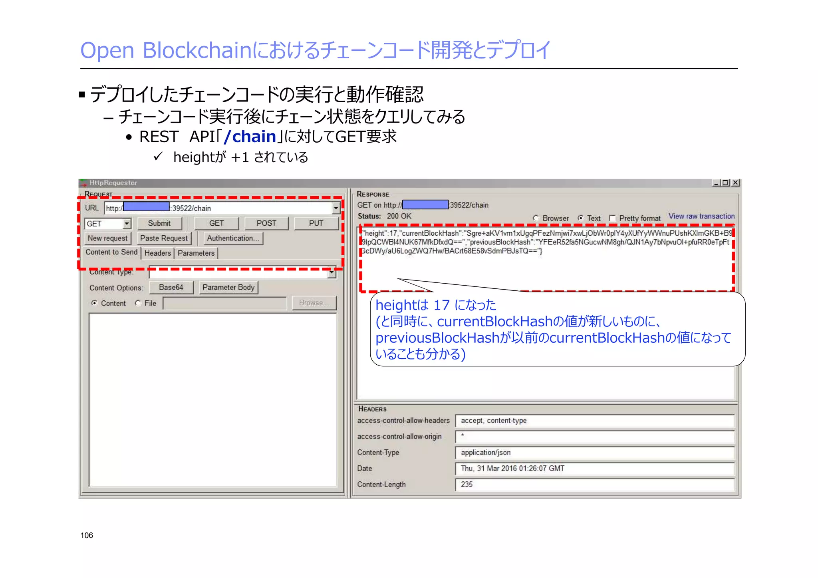Click the Browse button
Screen dimensions: 818x578
click(314, 303)
